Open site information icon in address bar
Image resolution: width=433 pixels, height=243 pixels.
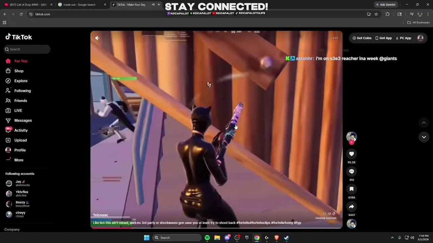click(31, 14)
